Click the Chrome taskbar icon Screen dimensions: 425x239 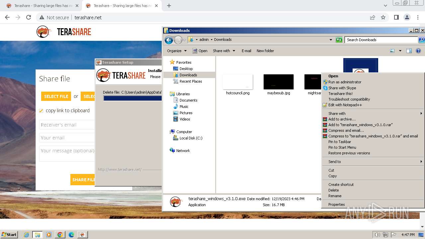pos(60,235)
